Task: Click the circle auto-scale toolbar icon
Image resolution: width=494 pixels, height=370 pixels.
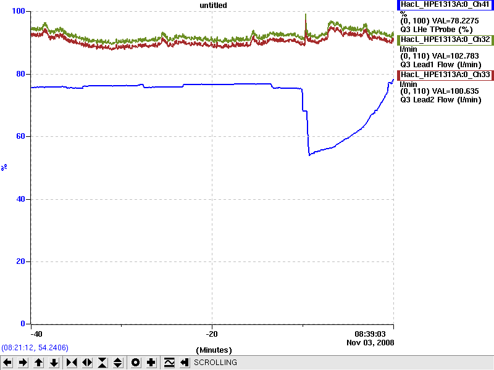Action: coord(136,363)
